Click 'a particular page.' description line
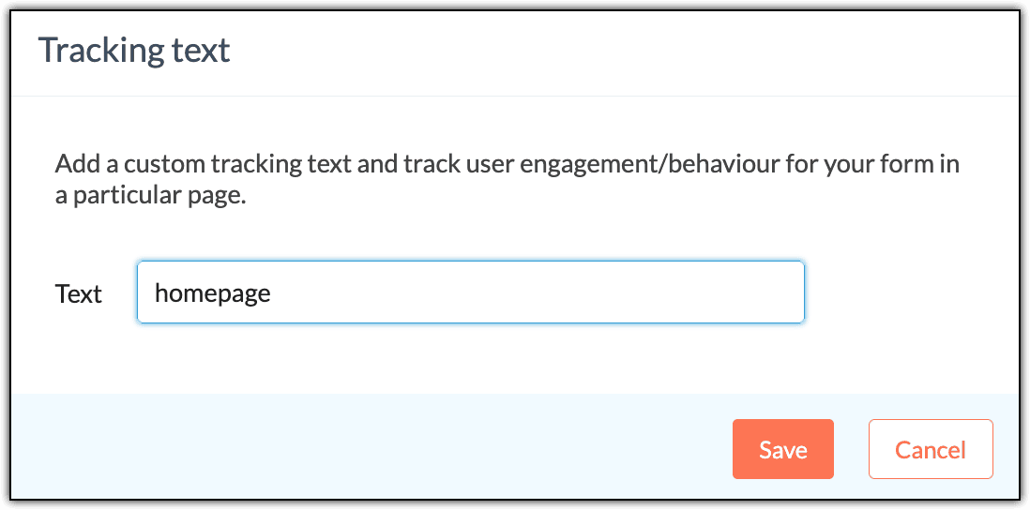The image size is (1030, 510). (x=150, y=198)
